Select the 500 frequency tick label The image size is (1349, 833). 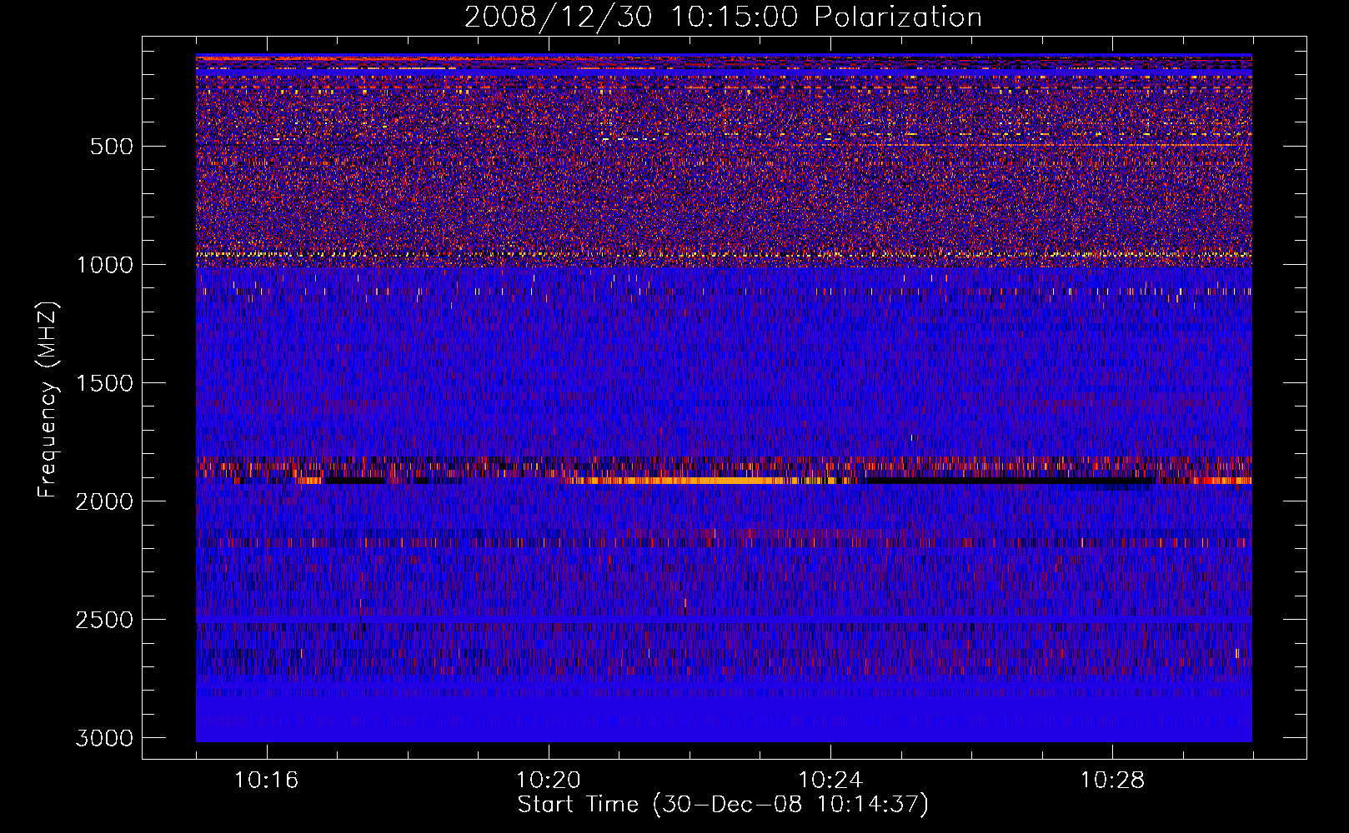point(111,147)
